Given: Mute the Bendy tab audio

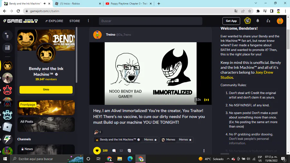Looking at the screenshot, I should point(45,4).
